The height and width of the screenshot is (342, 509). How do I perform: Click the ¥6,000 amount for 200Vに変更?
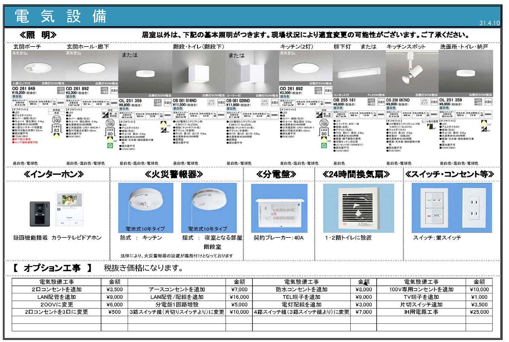click(115, 305)
